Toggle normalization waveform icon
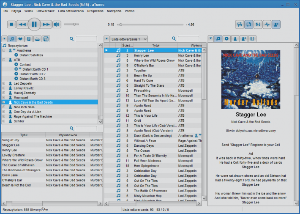 click(x=267, y=25)
